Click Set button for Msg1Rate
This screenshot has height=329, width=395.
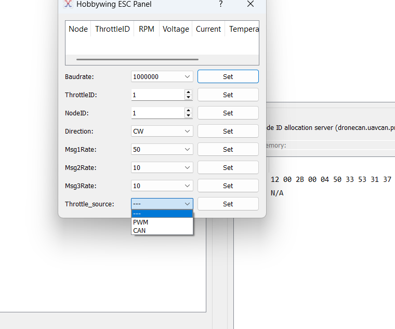pyautogui.click(x=228, y=149)
